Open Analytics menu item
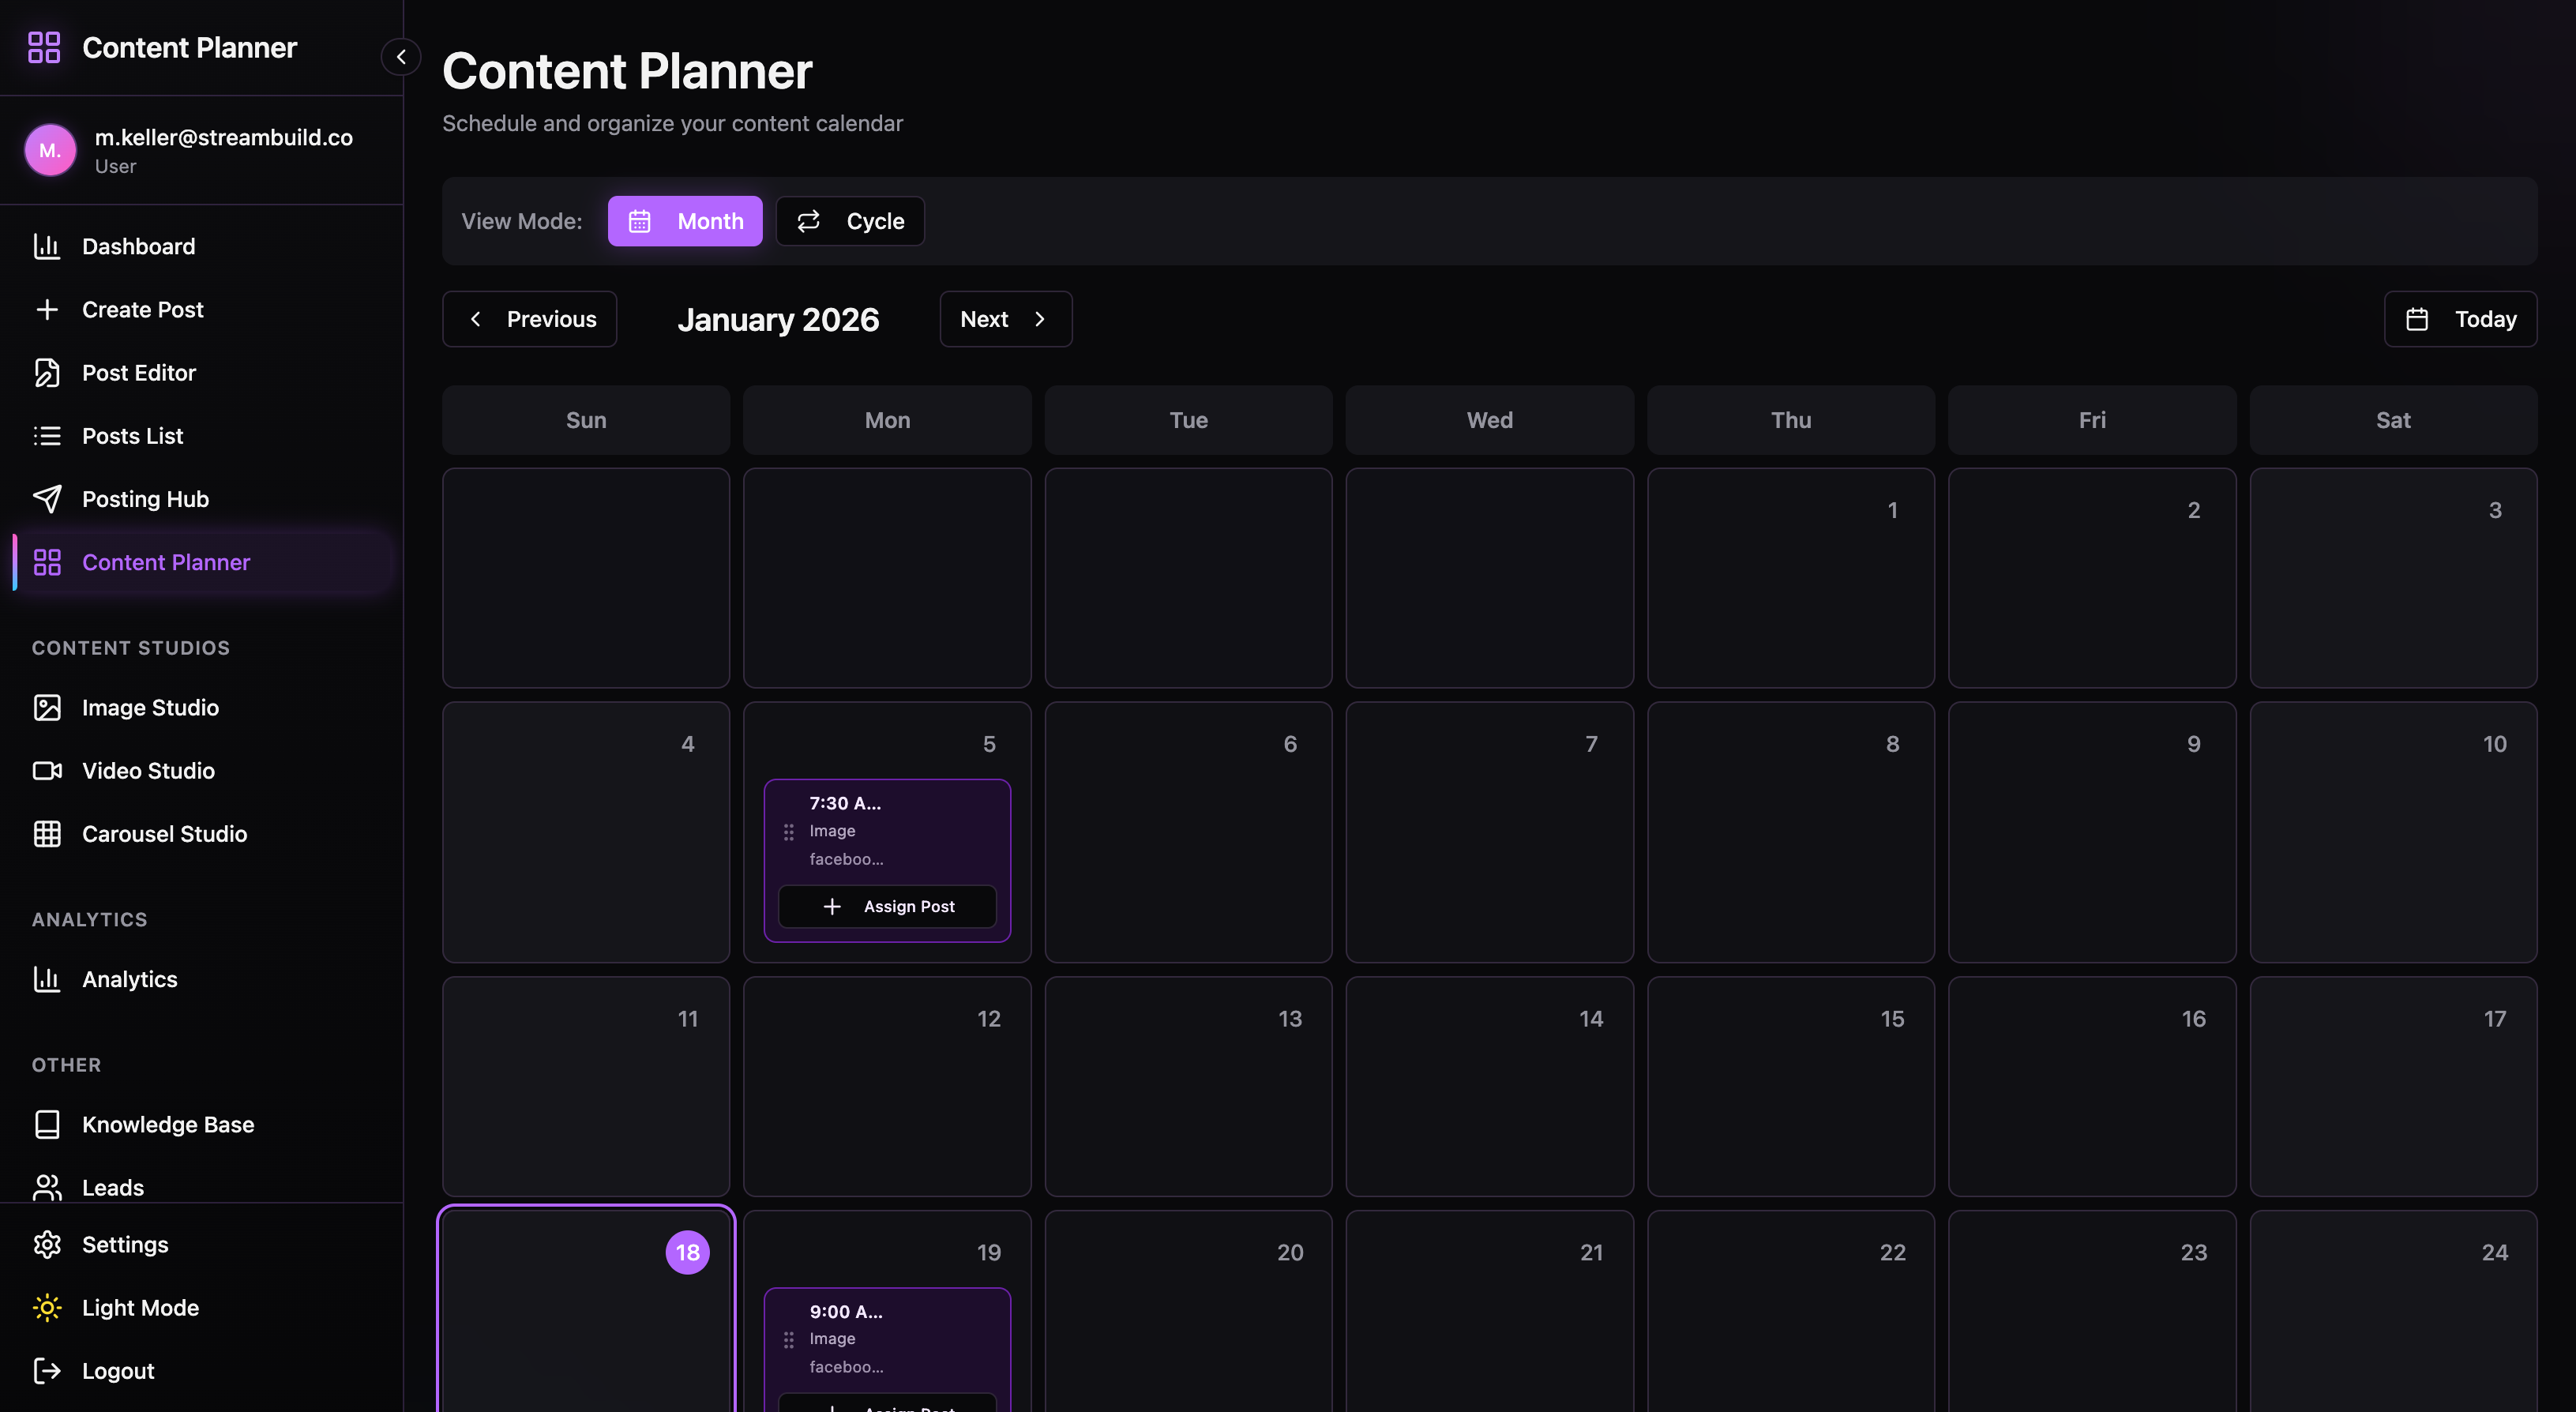2576x1412 pixels. point(130,979)
